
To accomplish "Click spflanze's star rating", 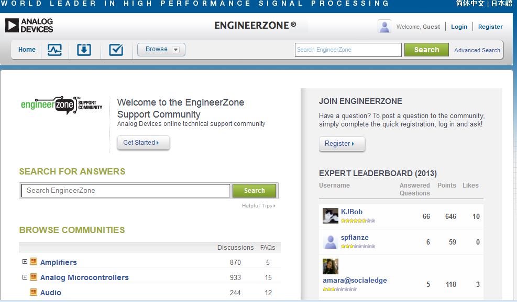I will coord(358,247).
